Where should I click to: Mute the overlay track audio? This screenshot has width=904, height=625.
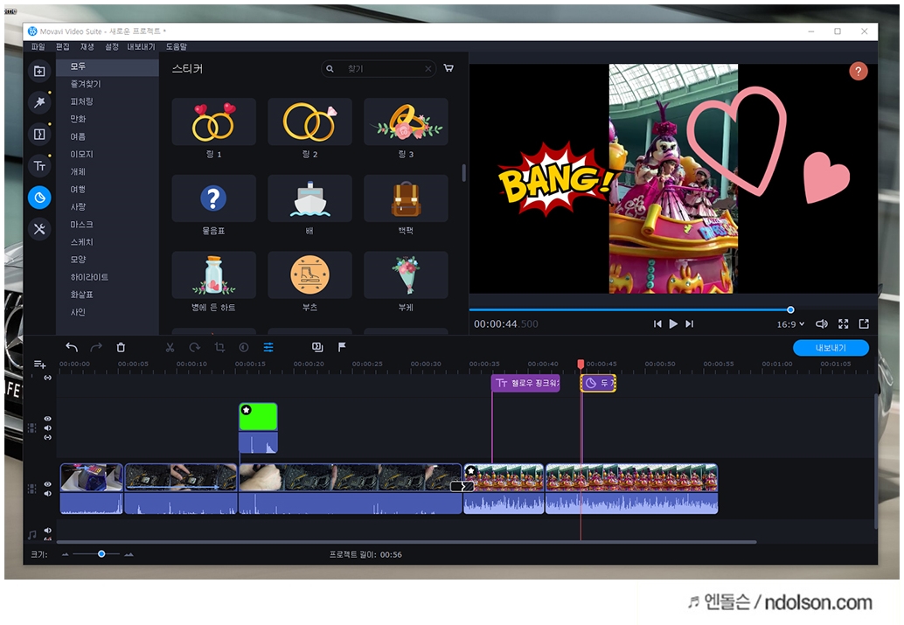click(x=48, y=427)
